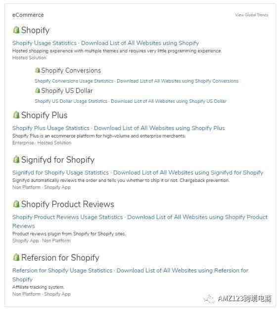Open View Global Trends link

(x=252, y=15)
